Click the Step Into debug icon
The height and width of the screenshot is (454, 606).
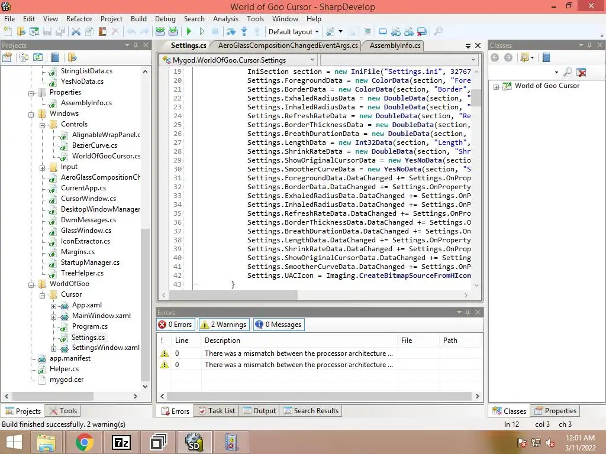click(244, 32)
